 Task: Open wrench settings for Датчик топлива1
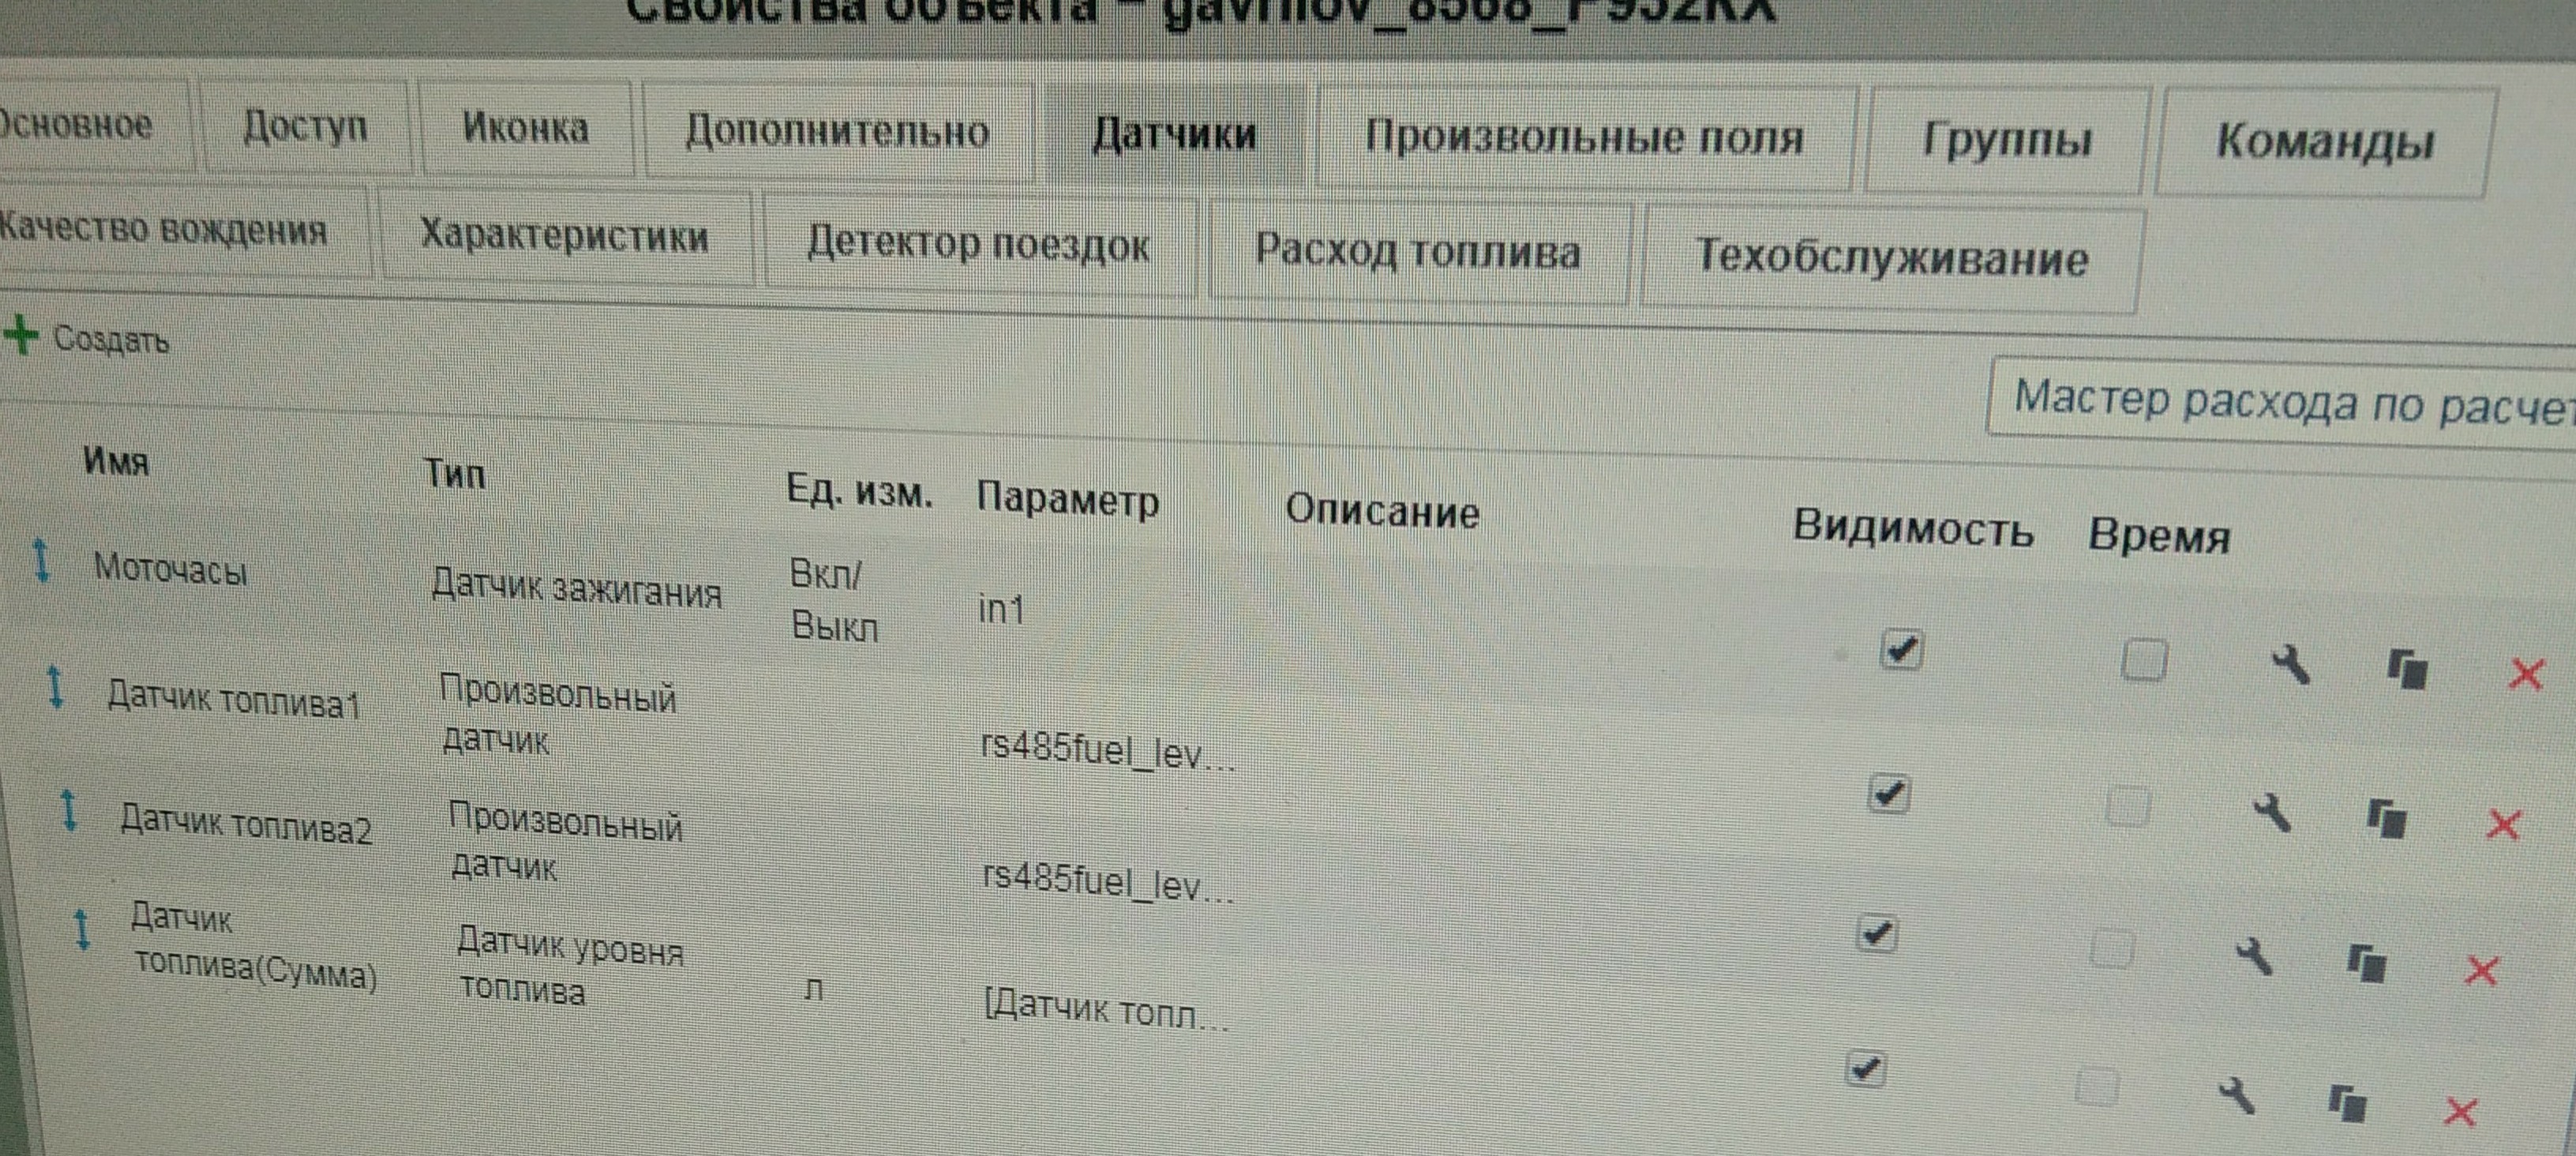2272,812
